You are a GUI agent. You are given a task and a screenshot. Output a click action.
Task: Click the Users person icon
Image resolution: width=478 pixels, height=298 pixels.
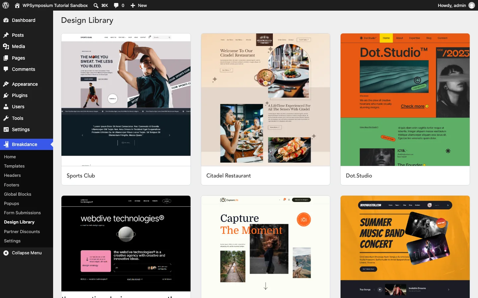[x=6, y=107]
